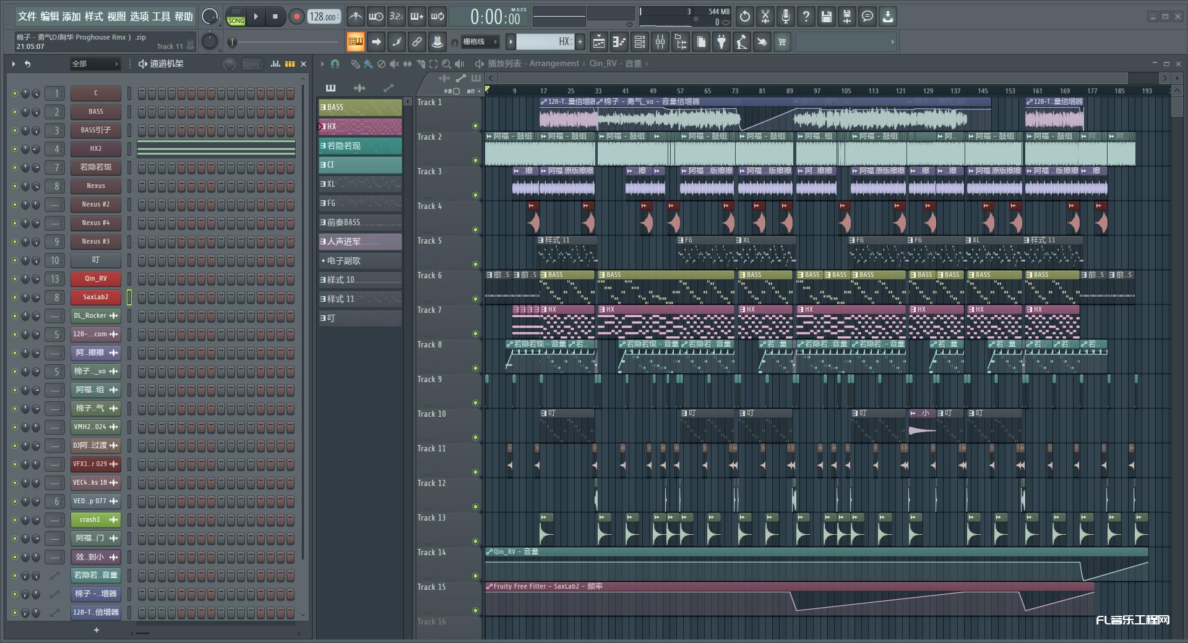
Task: Select the HX2 channel button
Action: (x=95, y=149)
